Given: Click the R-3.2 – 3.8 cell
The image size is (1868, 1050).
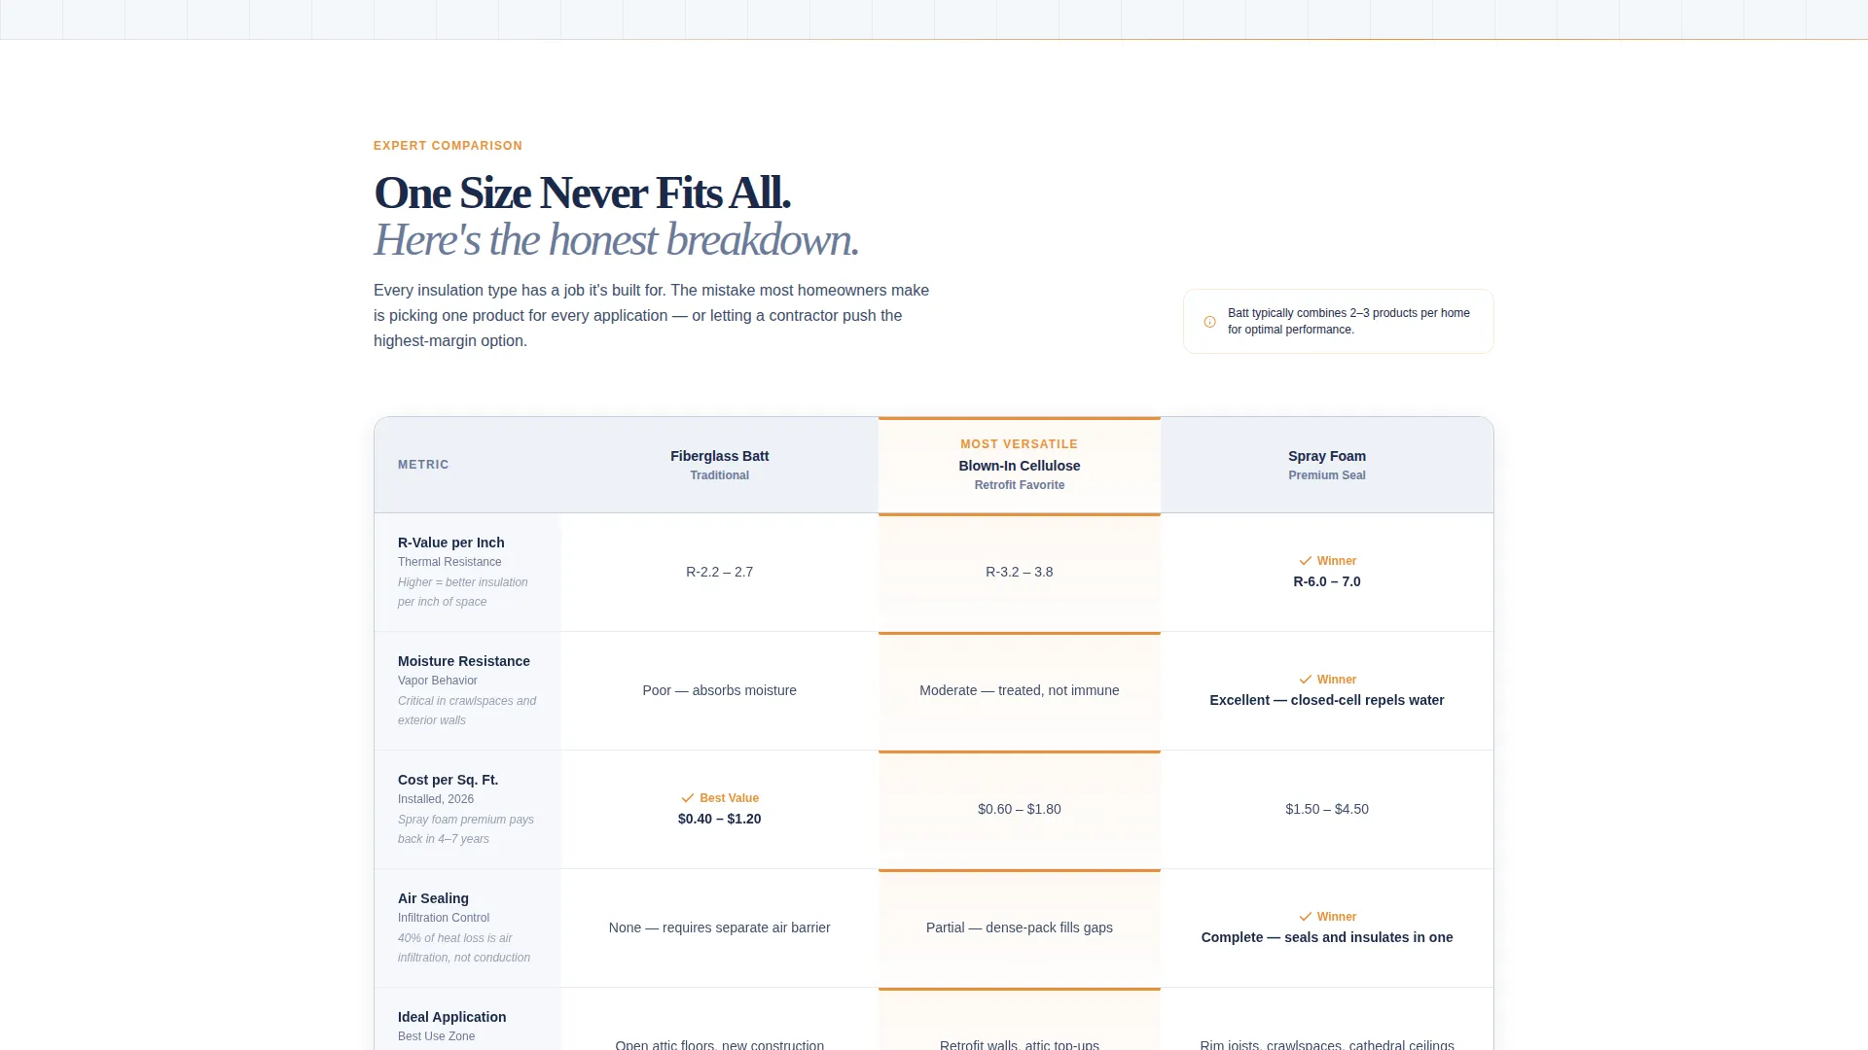Looking at the screenshot, I should click(x=1020, y=572).
